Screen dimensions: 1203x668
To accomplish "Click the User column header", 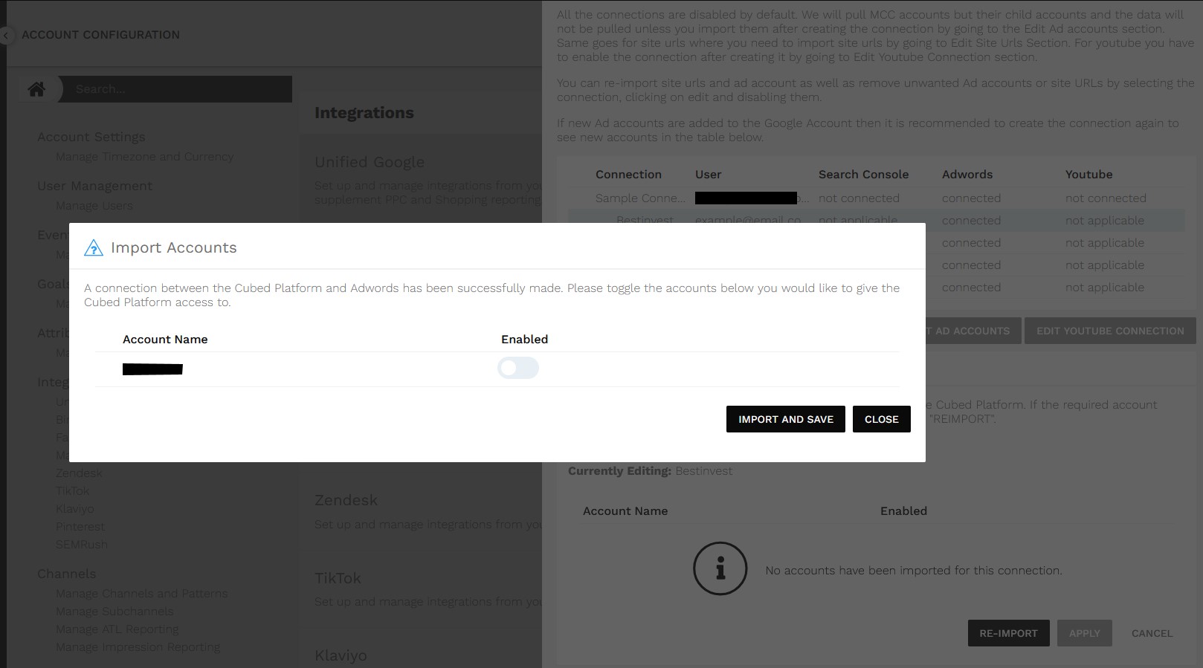I will [708, 175].
